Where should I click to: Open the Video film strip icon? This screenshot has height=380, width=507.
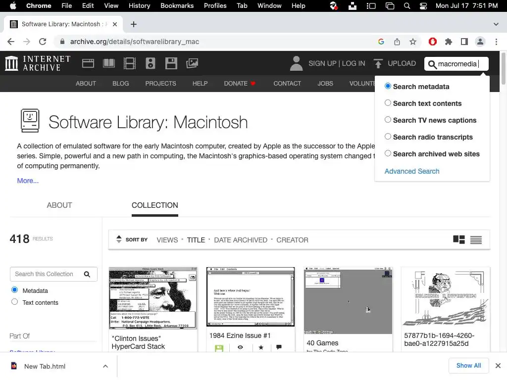pyautogui.click(x=130, y=63)
